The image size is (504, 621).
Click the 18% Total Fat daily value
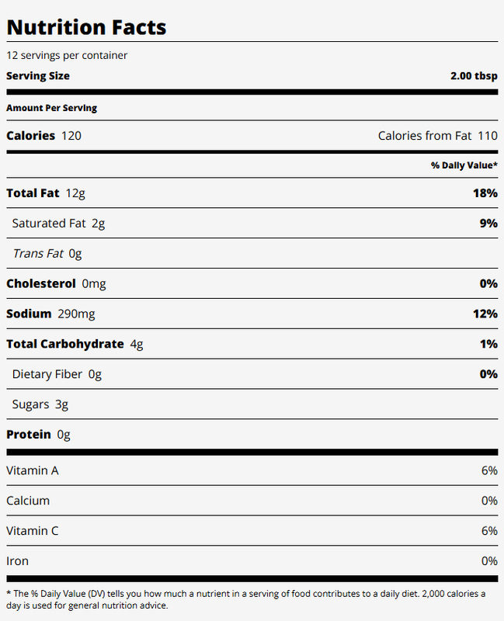click(x=485, y=193)
